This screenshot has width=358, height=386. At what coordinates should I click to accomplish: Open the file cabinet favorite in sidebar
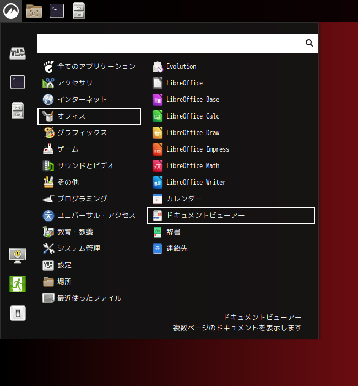point(18,110)
